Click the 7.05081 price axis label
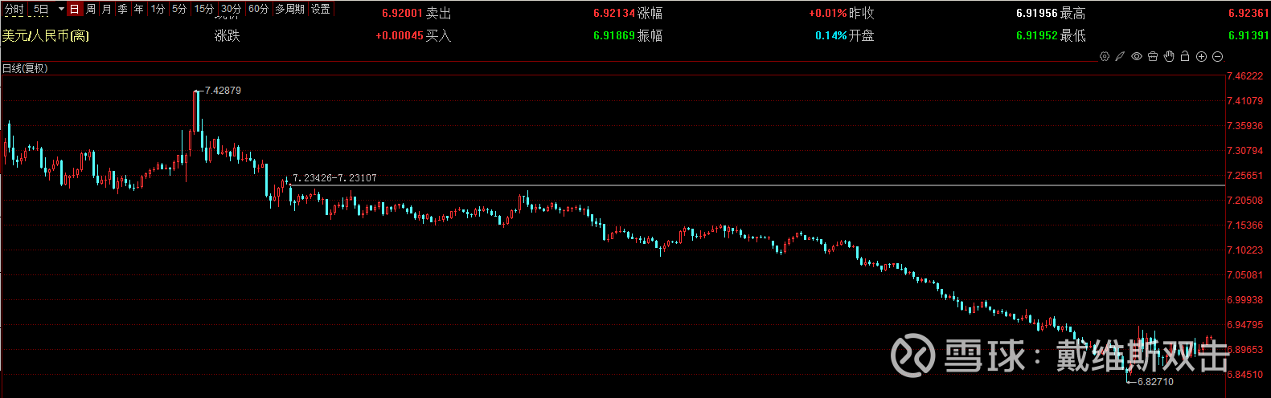Screen dimensions: 1271x398 (1244, 275)
